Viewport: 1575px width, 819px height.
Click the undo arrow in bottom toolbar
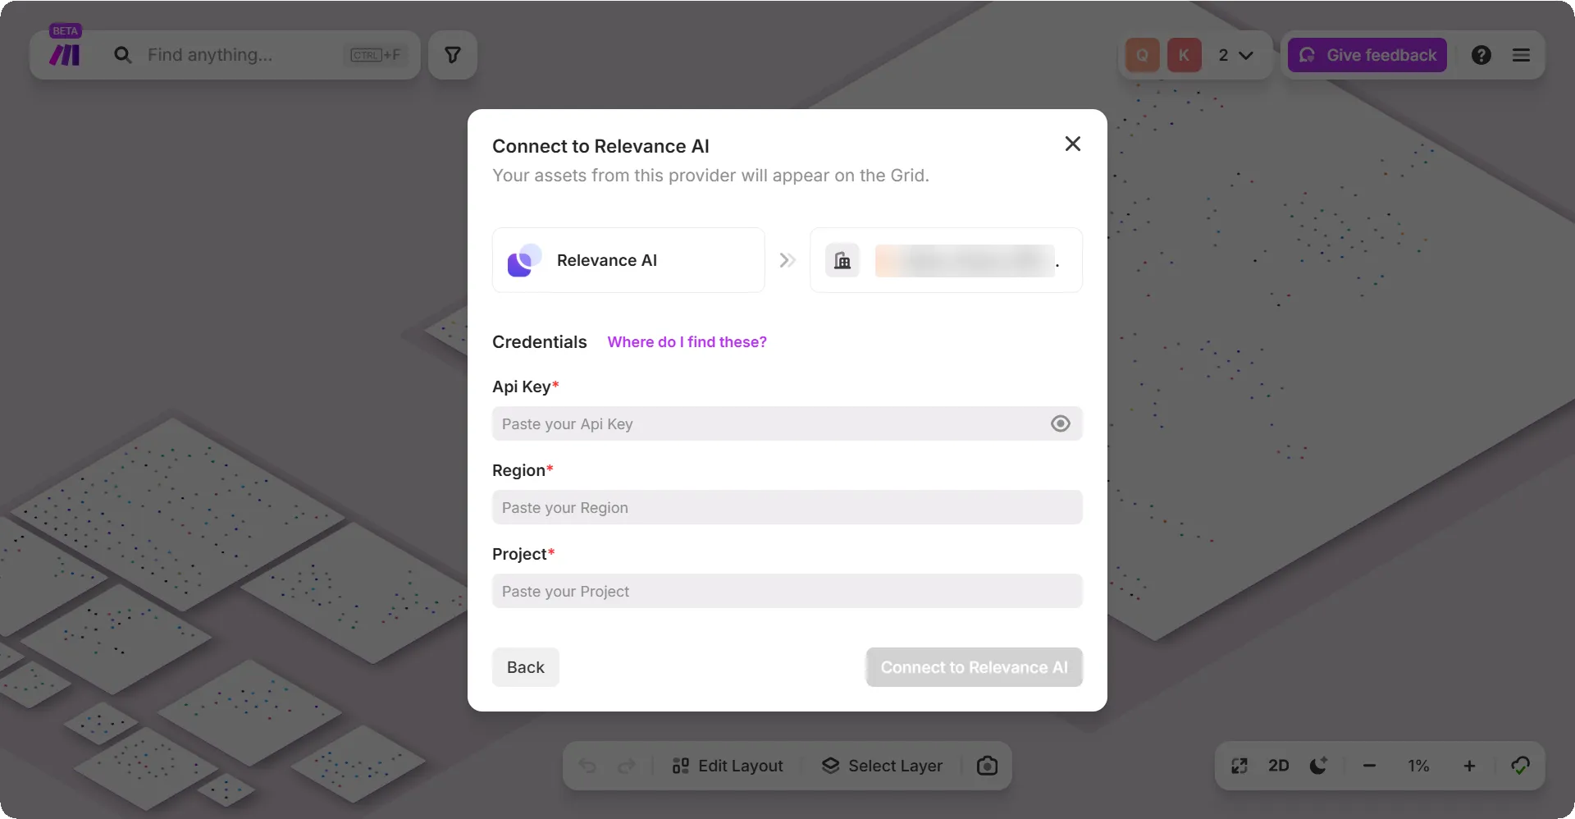(587, 766)
